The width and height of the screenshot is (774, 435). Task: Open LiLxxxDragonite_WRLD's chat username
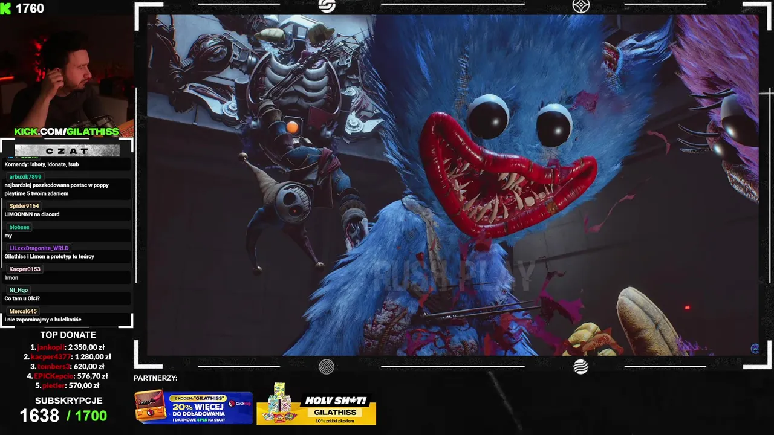pos(39,248)
